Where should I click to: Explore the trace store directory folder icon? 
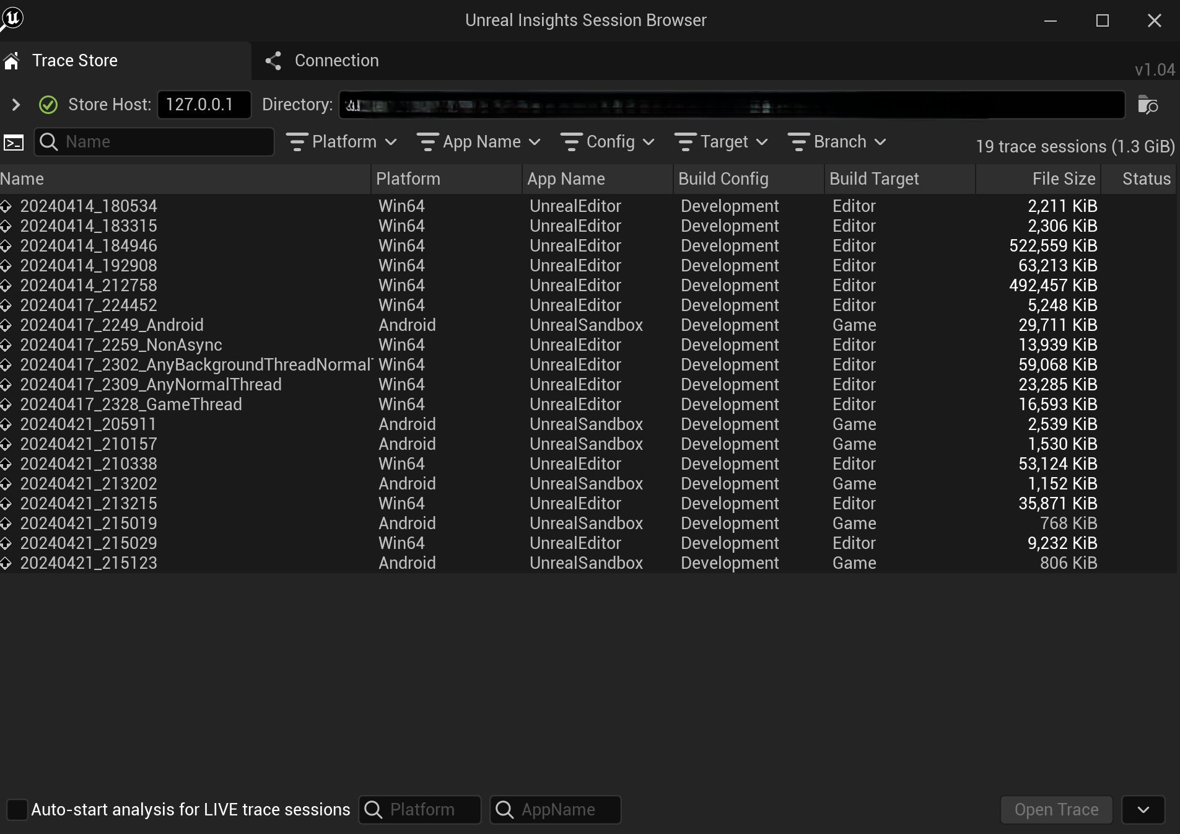(x=1148, y=105)
